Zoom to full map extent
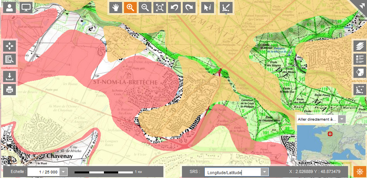Image resolution: width=367 pixels, height=178 pixels. 160,7
